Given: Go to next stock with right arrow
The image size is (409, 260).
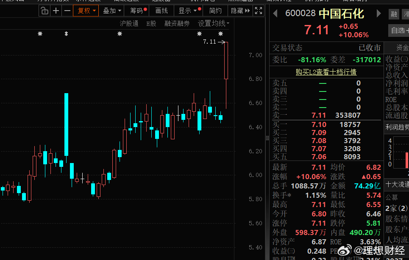Looking at the screenshot, I should point(378,13).
